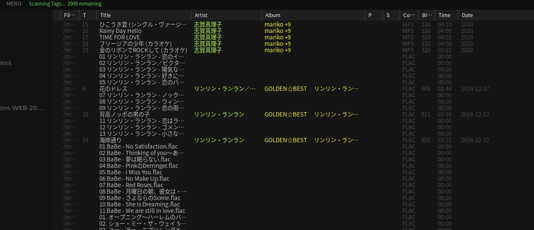The image size is (534, 230).
Task: Click artist リンリン・ランラン／… in 花のドレス row
Action: click(x=225, y=89)
